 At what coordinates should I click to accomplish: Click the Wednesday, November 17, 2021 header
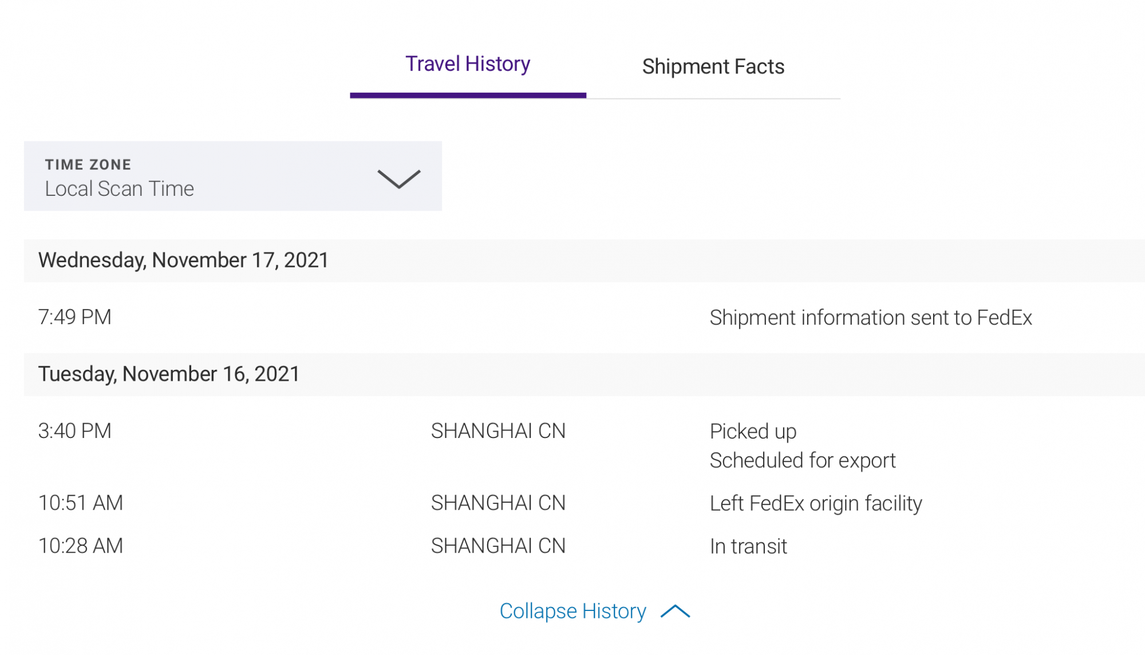coord(183,261)
